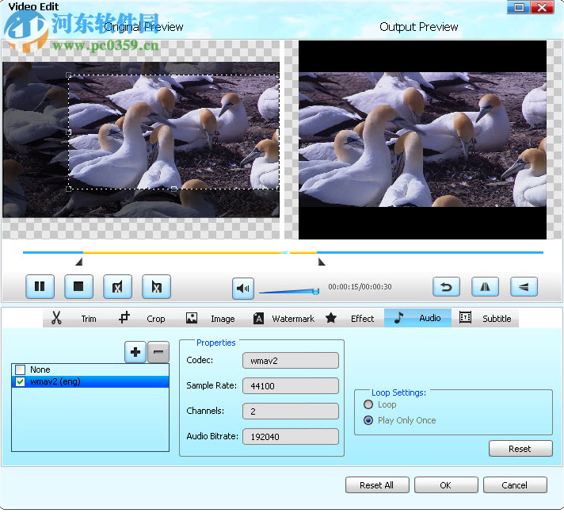Click the Sample Rate field 44100
The width and height of the screenshot is (564, 513).
tap(291, 386)
